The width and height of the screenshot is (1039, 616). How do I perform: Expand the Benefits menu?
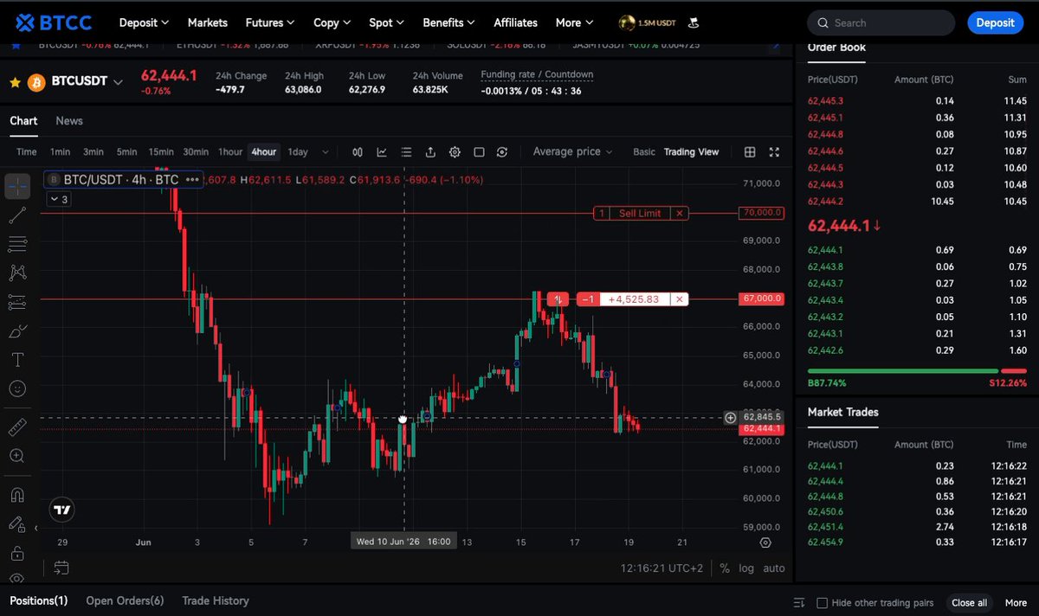click(x=449, y=22)
